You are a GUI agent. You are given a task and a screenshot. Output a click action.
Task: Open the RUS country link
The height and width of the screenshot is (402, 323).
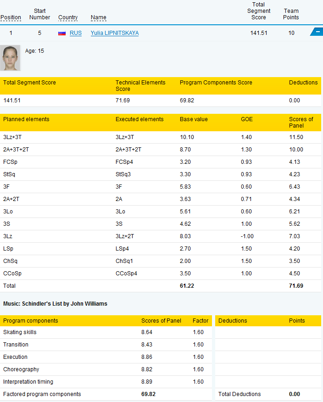76,33
